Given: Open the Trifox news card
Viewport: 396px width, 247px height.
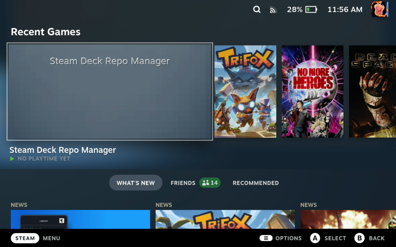Looking at the screenshot, I should [225, 219].
